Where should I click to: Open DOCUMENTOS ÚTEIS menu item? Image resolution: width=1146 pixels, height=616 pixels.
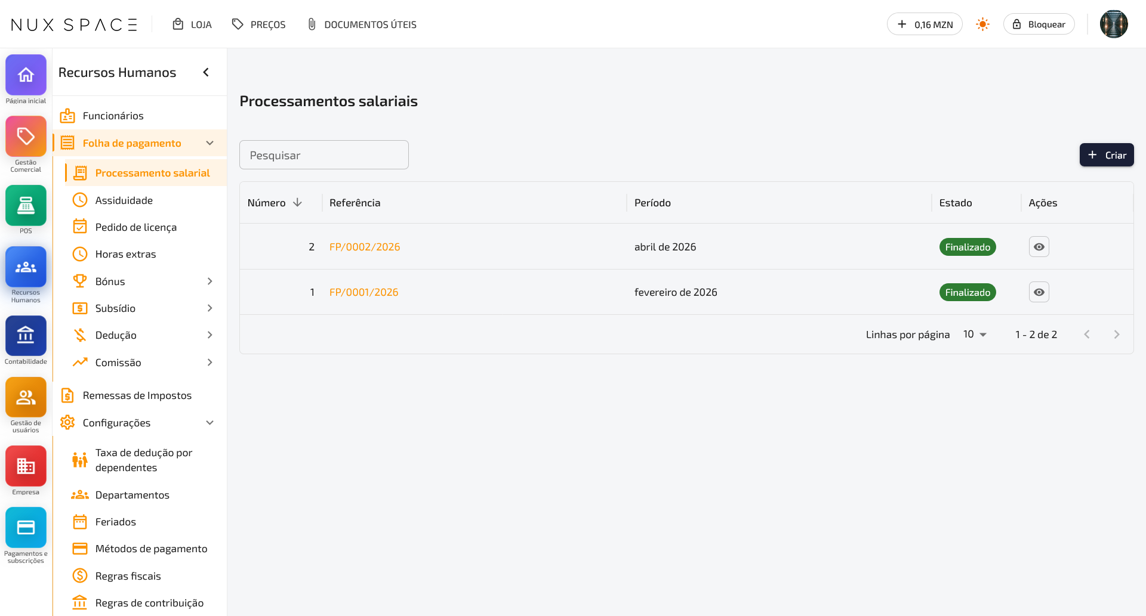[x=362, y=24]
